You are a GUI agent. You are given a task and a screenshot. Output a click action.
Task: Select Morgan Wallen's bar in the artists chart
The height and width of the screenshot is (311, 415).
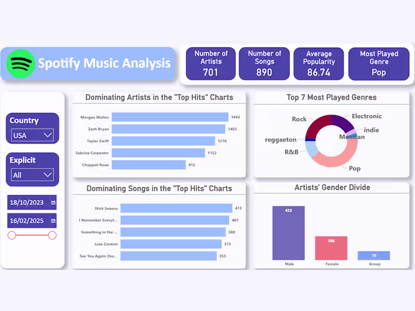tap(171, 117)
